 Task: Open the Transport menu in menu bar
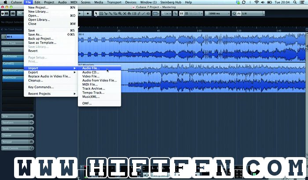point(114,2)
